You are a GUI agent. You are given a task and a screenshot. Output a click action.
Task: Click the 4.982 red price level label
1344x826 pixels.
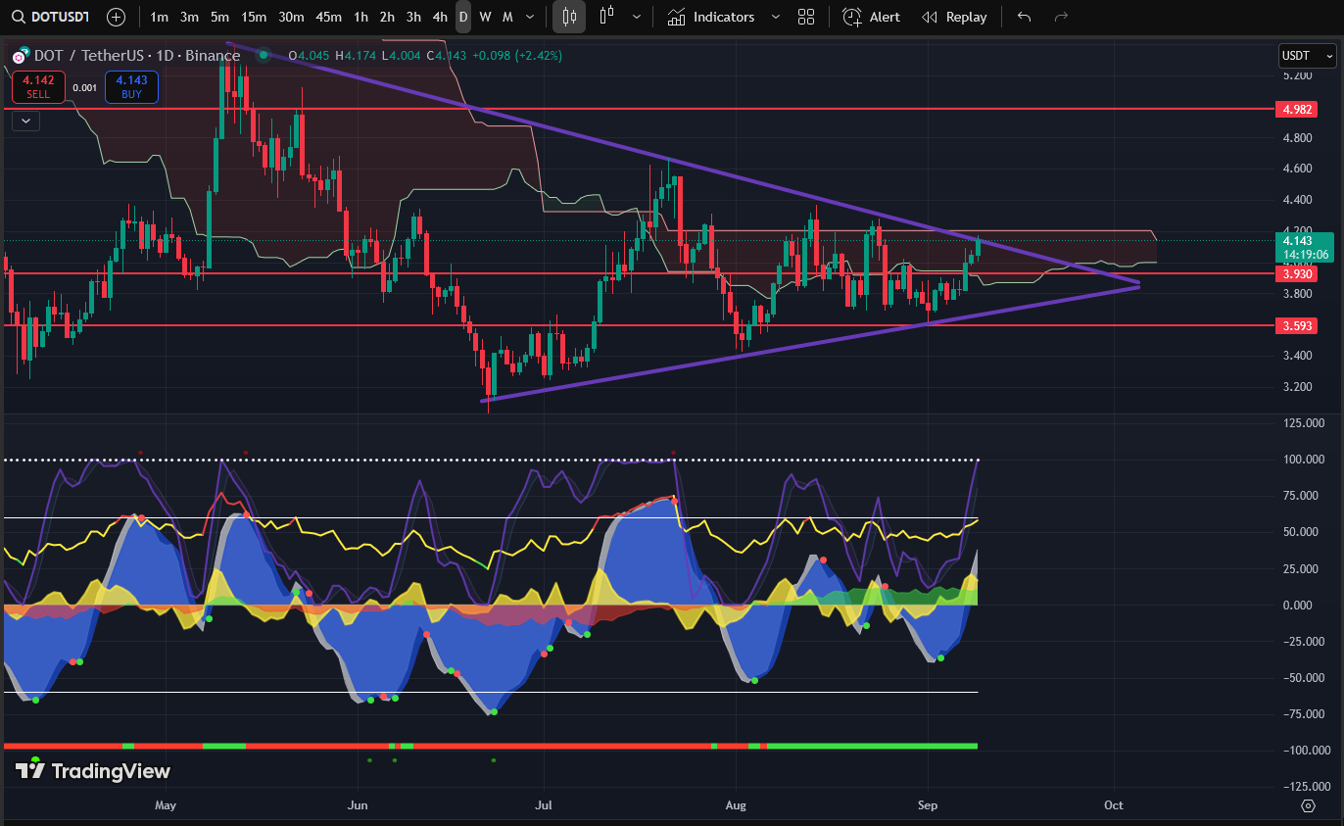(1295, 109)
